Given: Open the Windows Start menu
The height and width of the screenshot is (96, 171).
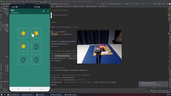Looking at the screenshot, I should 1,95.
